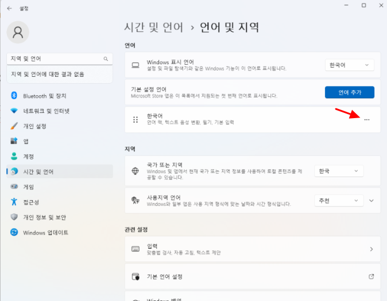Open Windows 업데이트 category

point(60,232)
